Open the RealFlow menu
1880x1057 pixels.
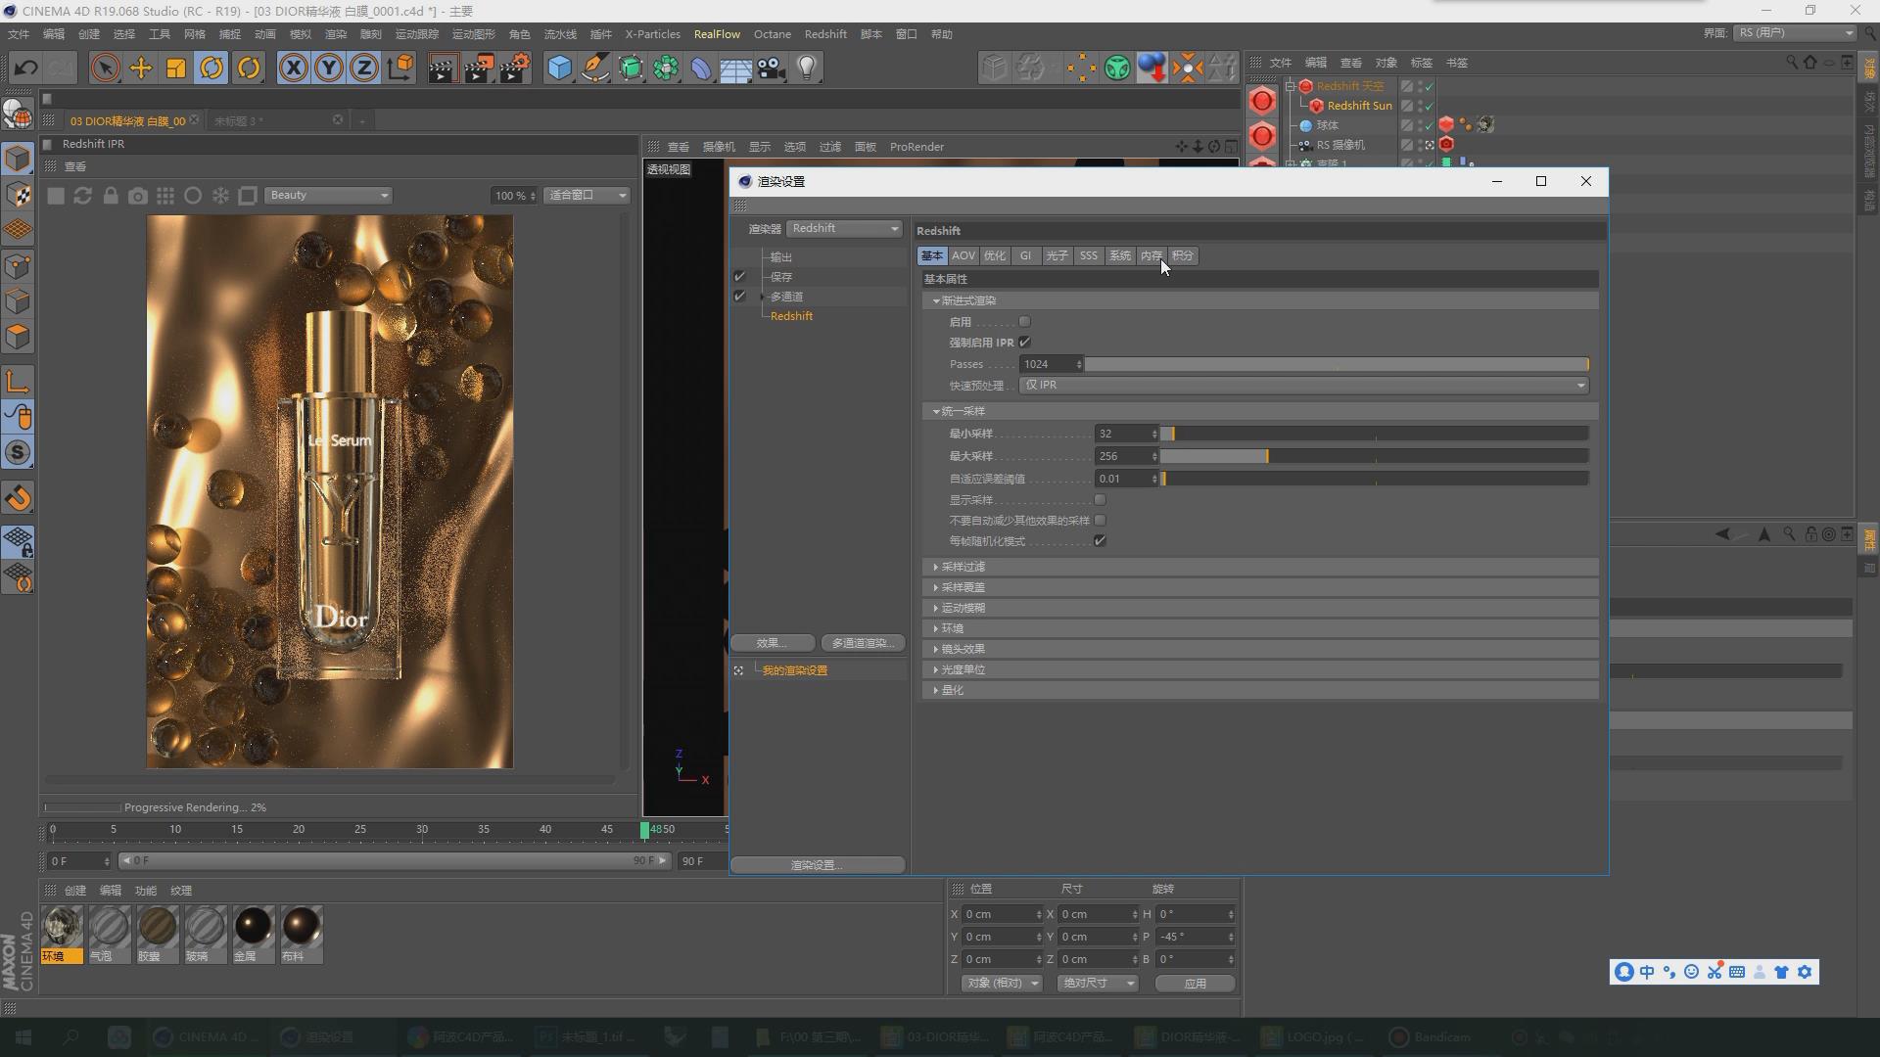pos(717,34)
